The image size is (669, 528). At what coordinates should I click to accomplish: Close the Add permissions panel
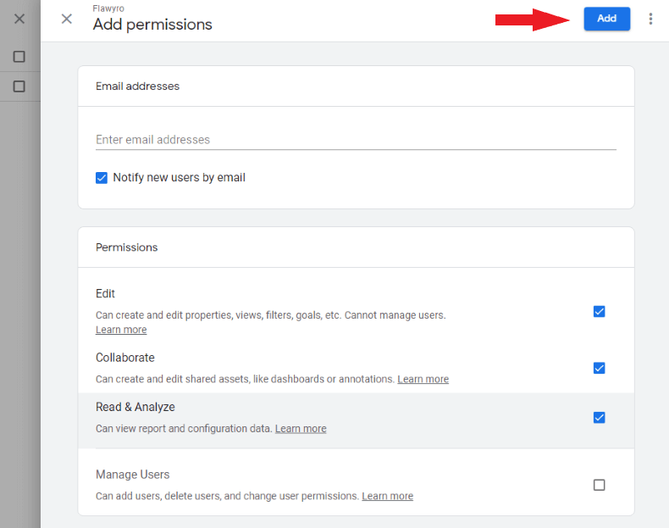(x=67, y=19)
